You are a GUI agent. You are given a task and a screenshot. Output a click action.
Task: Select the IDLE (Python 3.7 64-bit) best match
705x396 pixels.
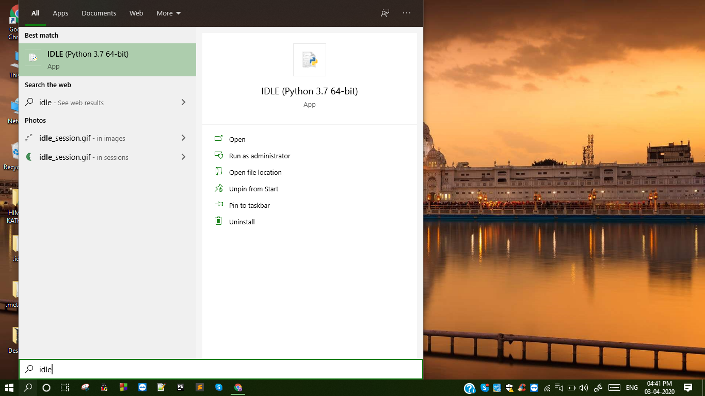pos(107,60)
